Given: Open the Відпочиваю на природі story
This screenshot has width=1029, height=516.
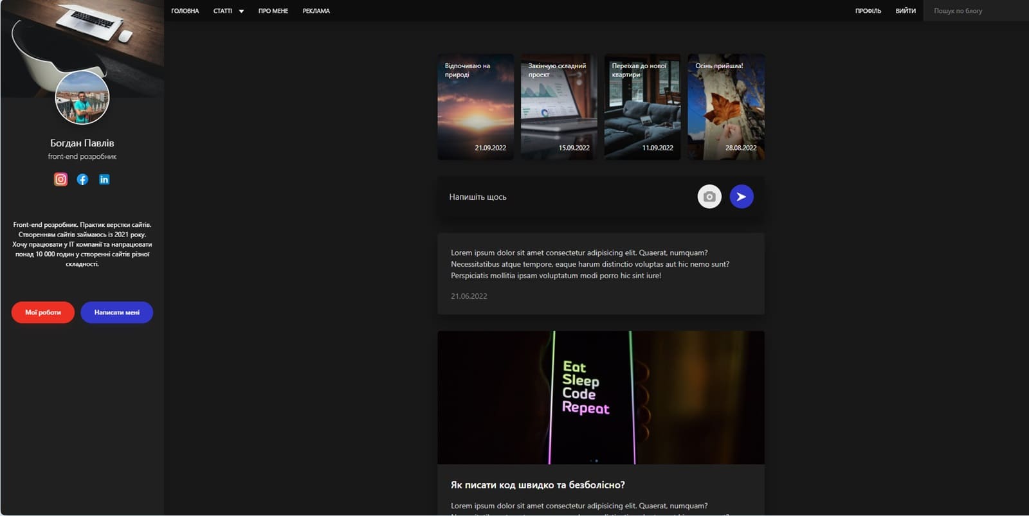Looking at the screenshot, I should (x=475, y=107).
